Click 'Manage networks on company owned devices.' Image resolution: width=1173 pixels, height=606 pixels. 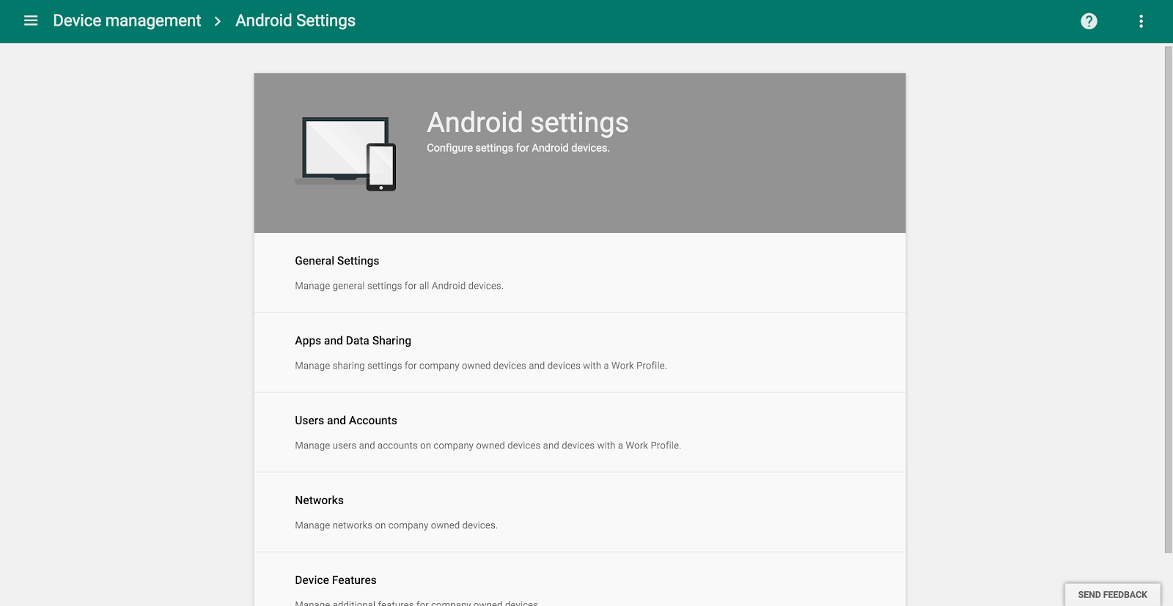point(396,525)
